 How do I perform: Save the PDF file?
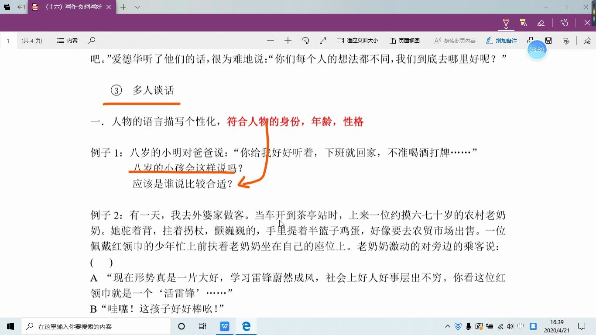pyautogui.click(x=549, y=41)
